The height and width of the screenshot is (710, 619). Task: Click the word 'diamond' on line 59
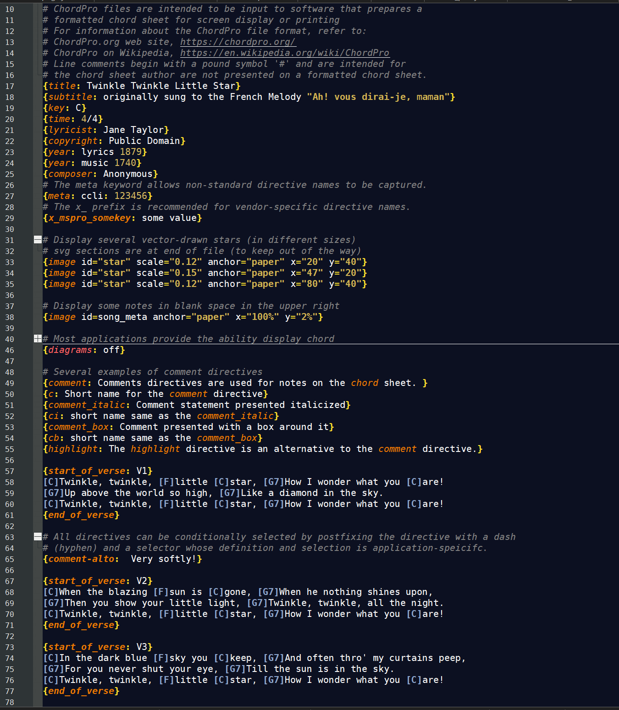(298, 493)
